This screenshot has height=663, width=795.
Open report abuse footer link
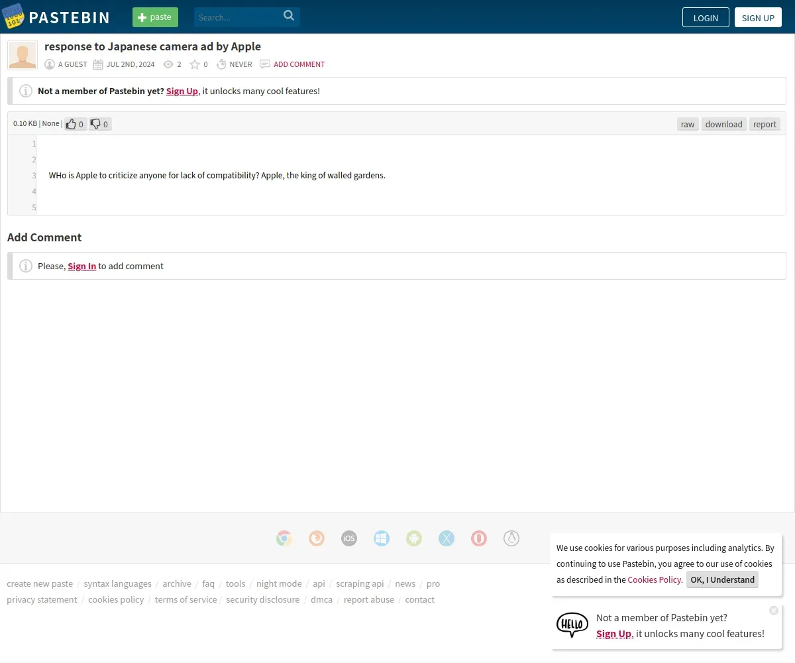click(x=369, y=599)
